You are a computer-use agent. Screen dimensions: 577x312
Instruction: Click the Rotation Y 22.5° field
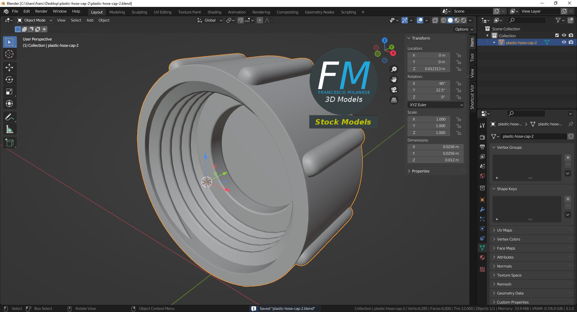pyautogui.click(x=429, y=90)
